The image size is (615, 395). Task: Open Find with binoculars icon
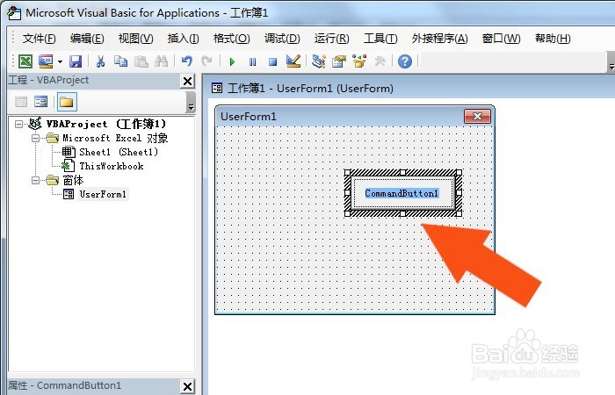[x=161, y=61]
